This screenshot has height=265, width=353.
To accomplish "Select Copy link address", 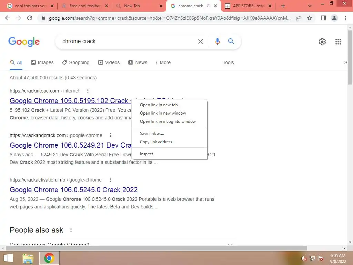I will point(169,142).
